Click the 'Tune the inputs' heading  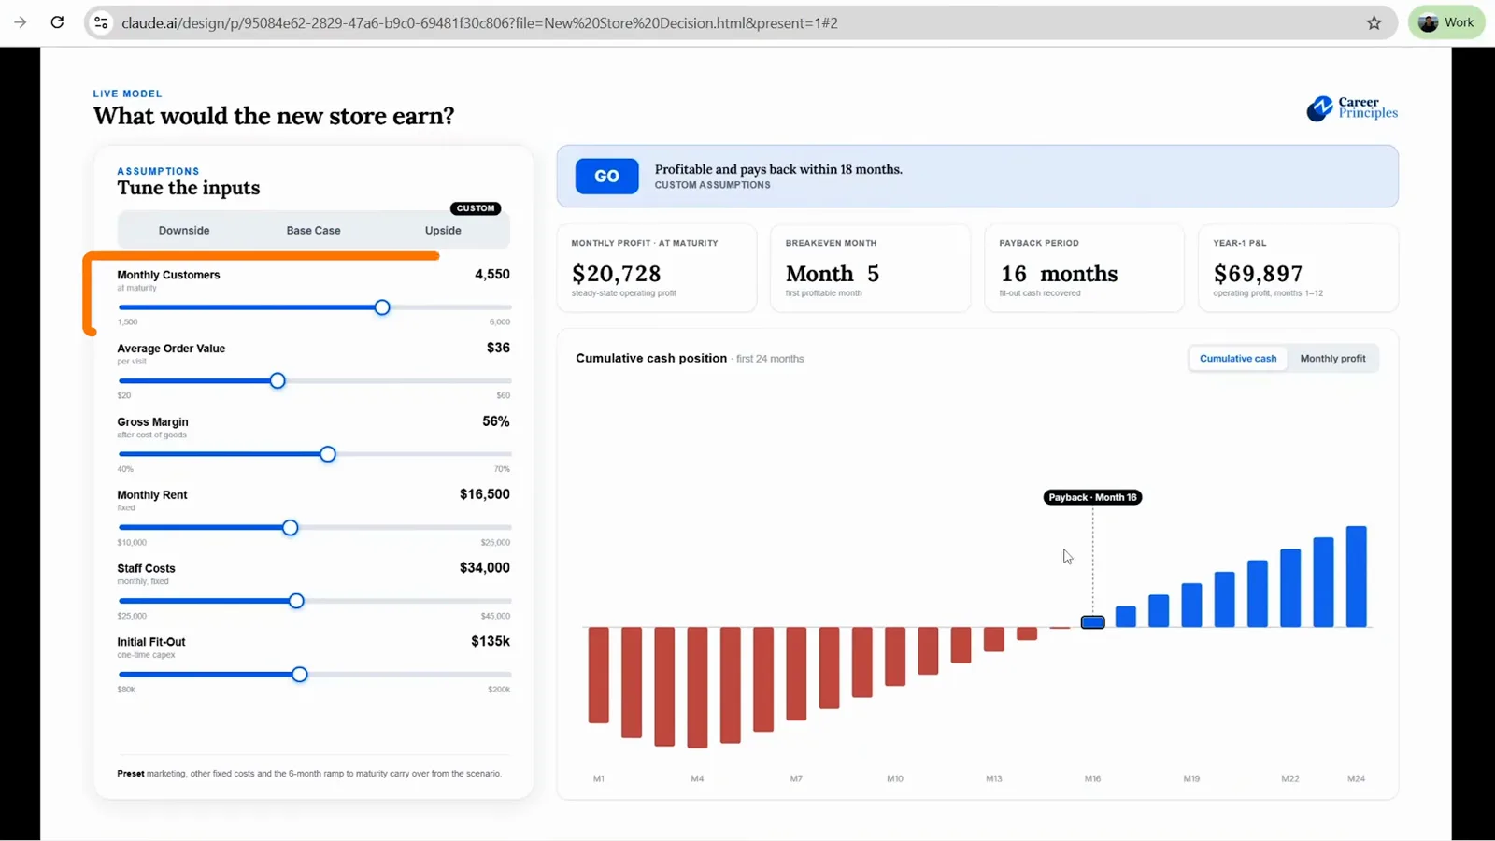point(189,188)
